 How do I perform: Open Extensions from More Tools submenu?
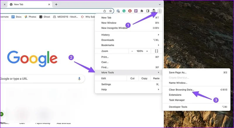tap(196, 95)
